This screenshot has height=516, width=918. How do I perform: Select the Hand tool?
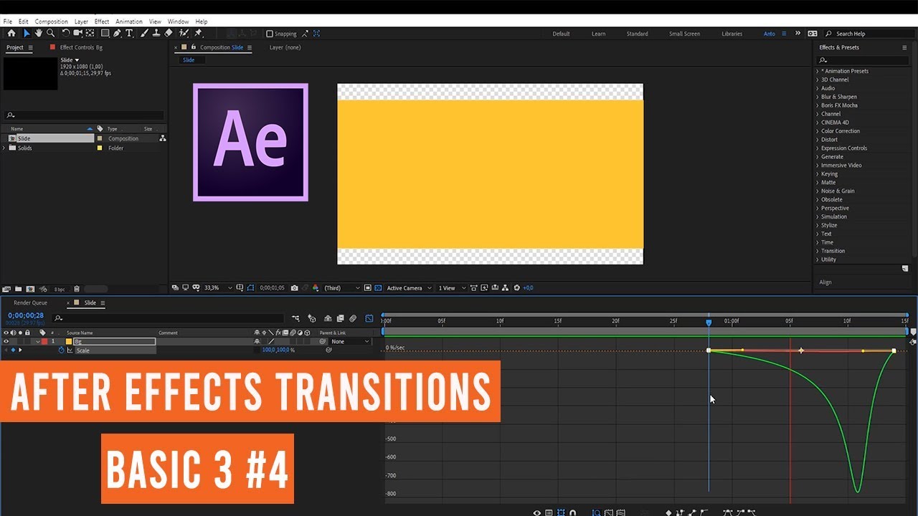39,33
